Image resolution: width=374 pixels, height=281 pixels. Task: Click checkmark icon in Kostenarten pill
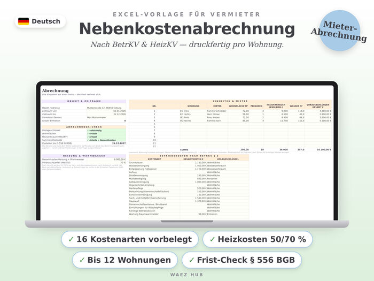(x=71, y=239)
